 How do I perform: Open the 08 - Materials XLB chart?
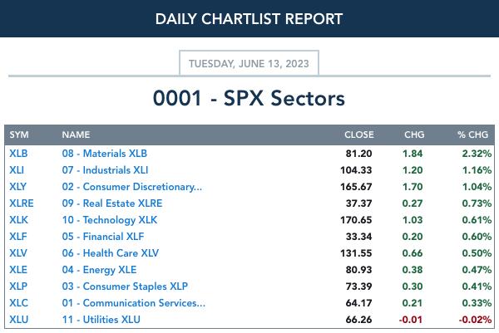click(105, 154)
